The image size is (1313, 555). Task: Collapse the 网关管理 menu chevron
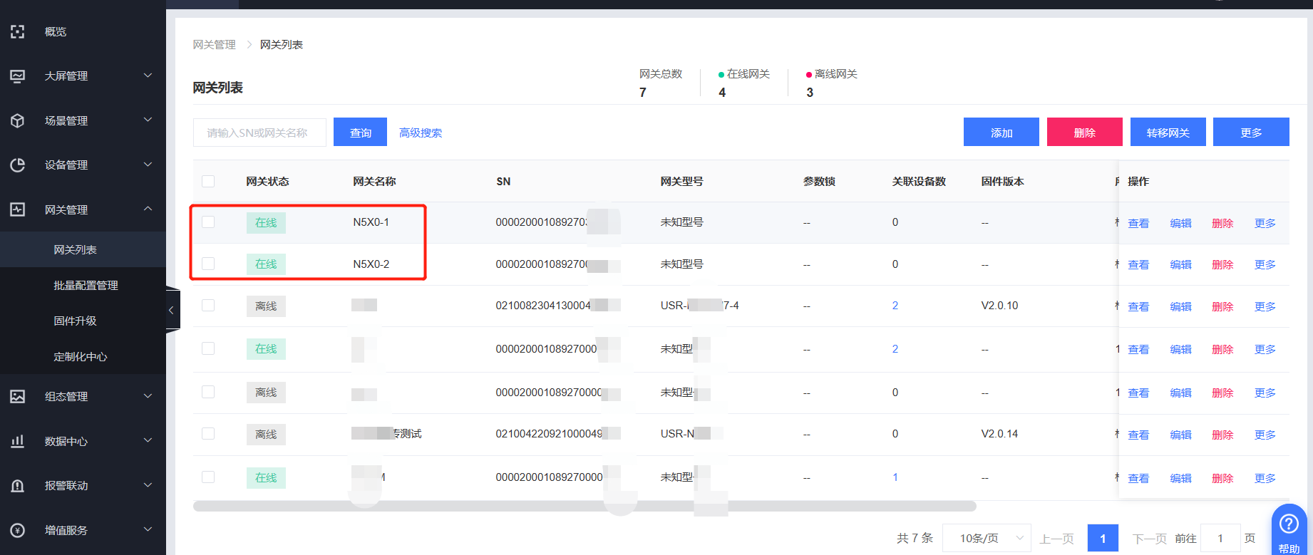(148, 209)
